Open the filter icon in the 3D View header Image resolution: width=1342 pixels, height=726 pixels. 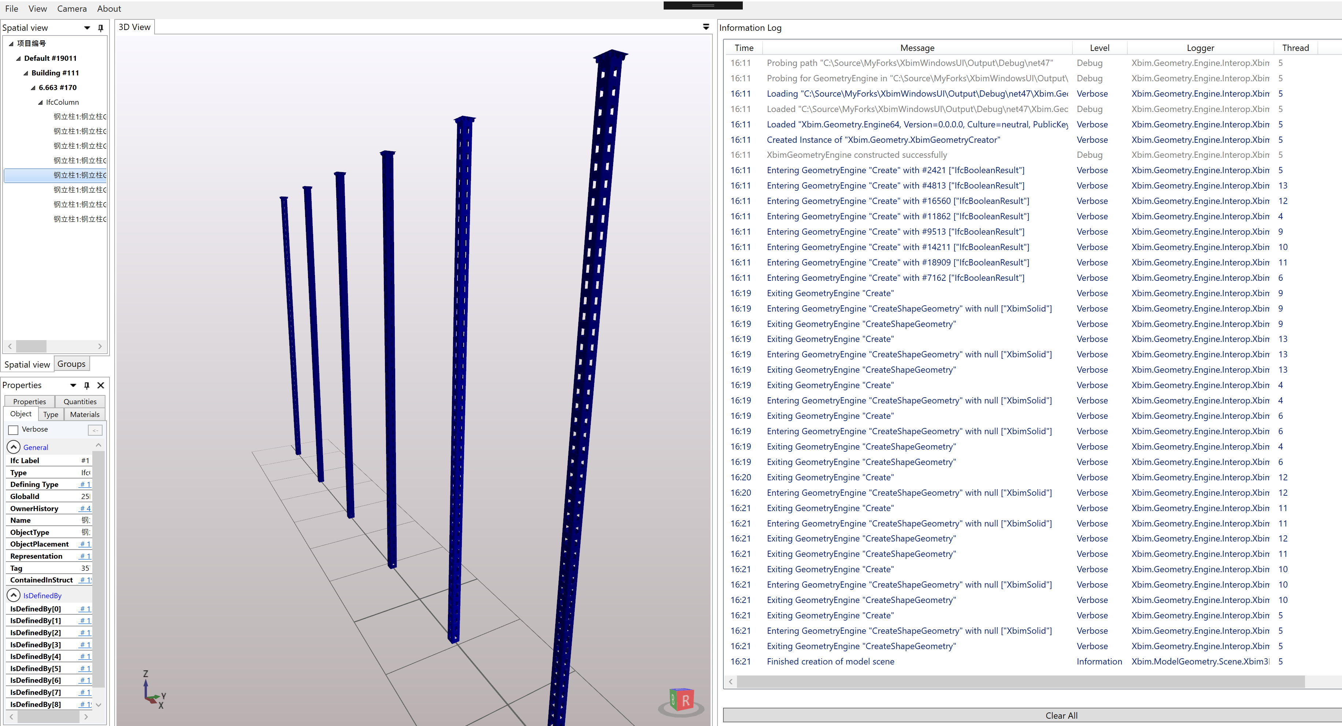(706, 27)
